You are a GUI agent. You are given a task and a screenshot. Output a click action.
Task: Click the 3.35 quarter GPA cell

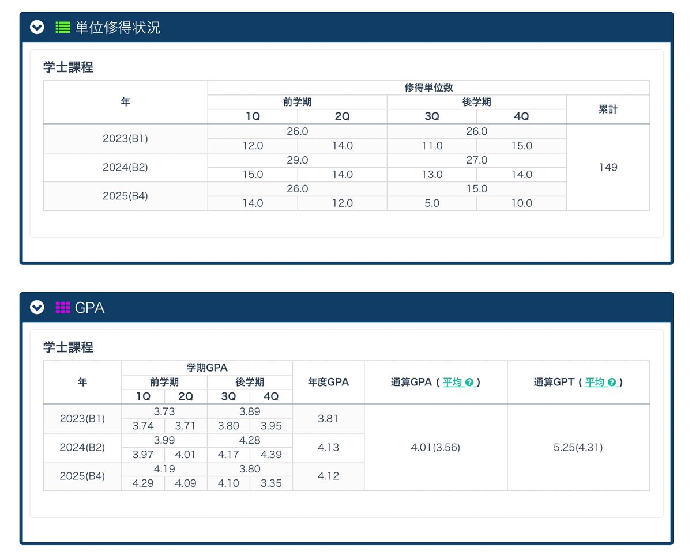271,483
